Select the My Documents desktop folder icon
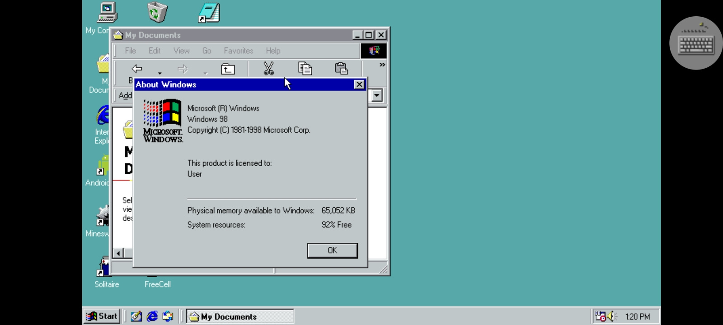 point(103,64)
